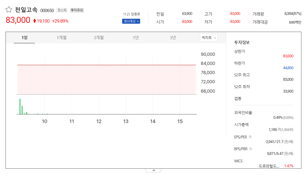Image resolution: width=308 pixels, height=175 pixels.
Task: Click the EPS/PER help question icon
Action: click(250, 137)
